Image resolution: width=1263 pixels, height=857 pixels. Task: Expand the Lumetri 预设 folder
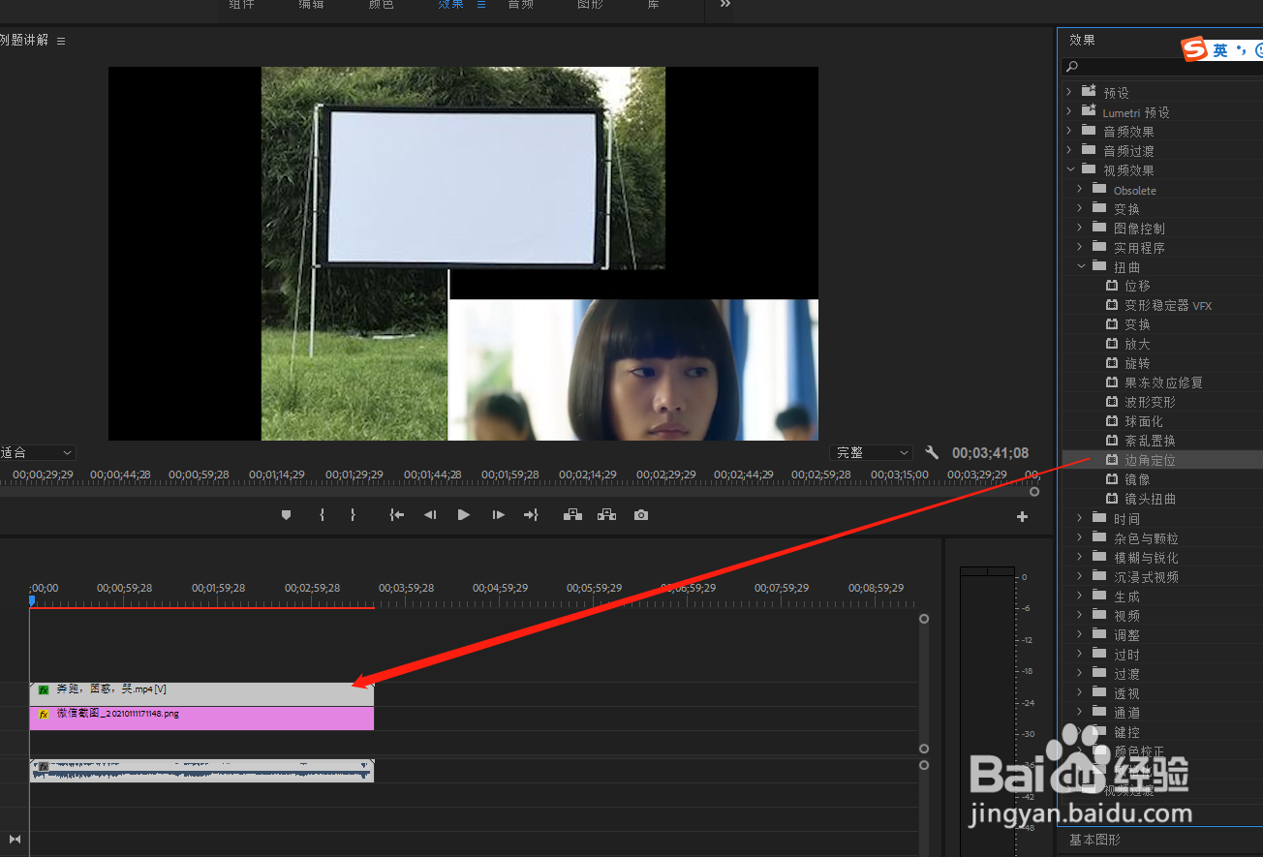[x=1069, y=111]
